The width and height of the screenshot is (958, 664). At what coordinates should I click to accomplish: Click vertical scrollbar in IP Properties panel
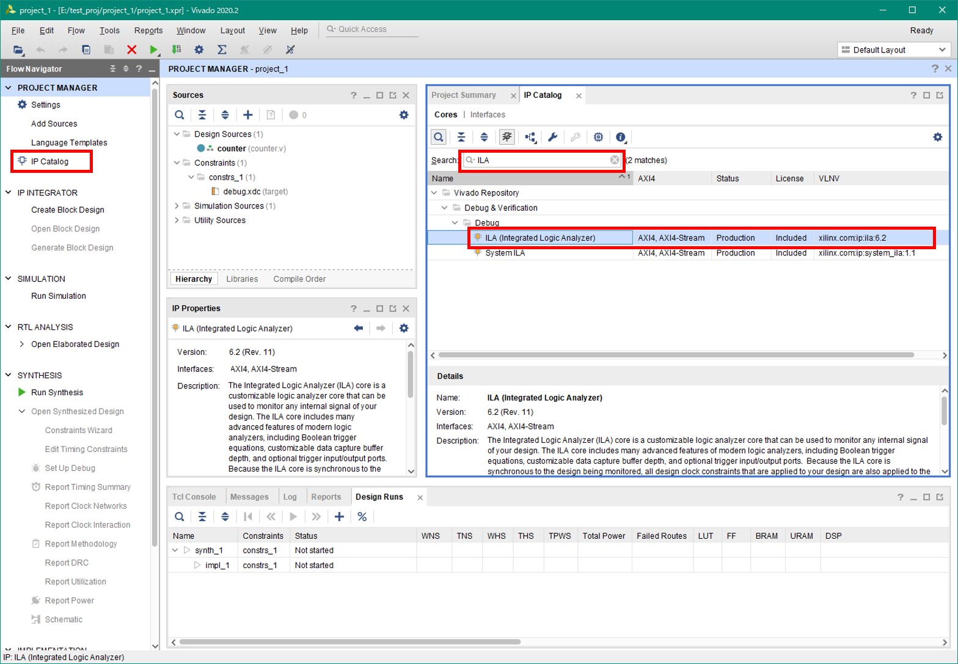coord(411,374)
